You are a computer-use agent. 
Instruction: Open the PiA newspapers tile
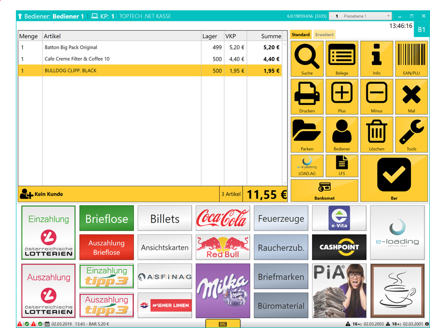pos(339,291)
